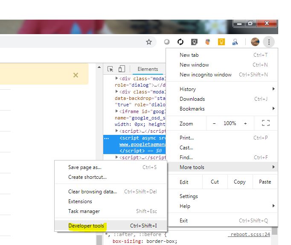Open Settings from the menu
This screenshot has height=245, width=291.
[223, 196]
